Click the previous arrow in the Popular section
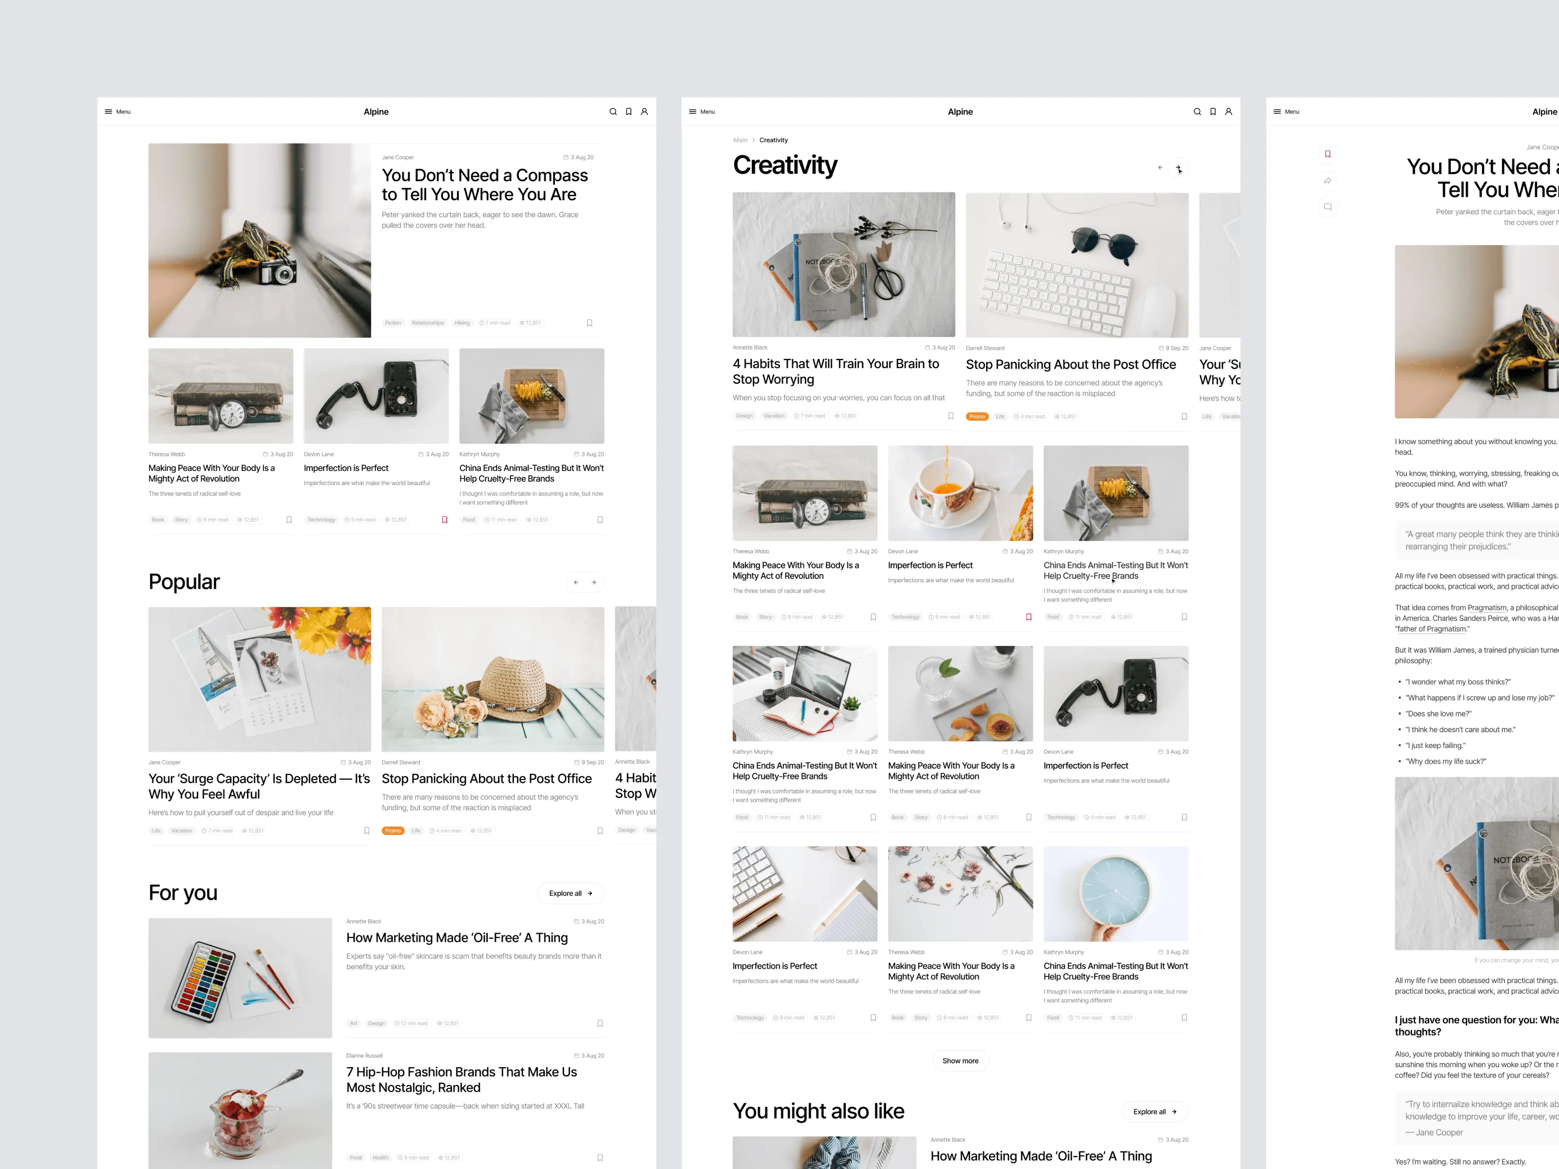 (x=576, y=582)
